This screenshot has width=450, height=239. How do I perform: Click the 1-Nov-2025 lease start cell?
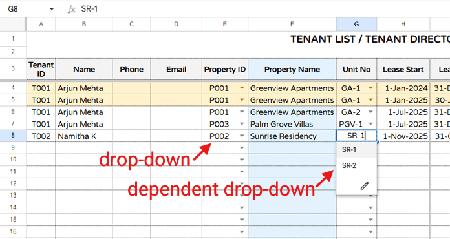pyautogui.click(x=403, y=136)
